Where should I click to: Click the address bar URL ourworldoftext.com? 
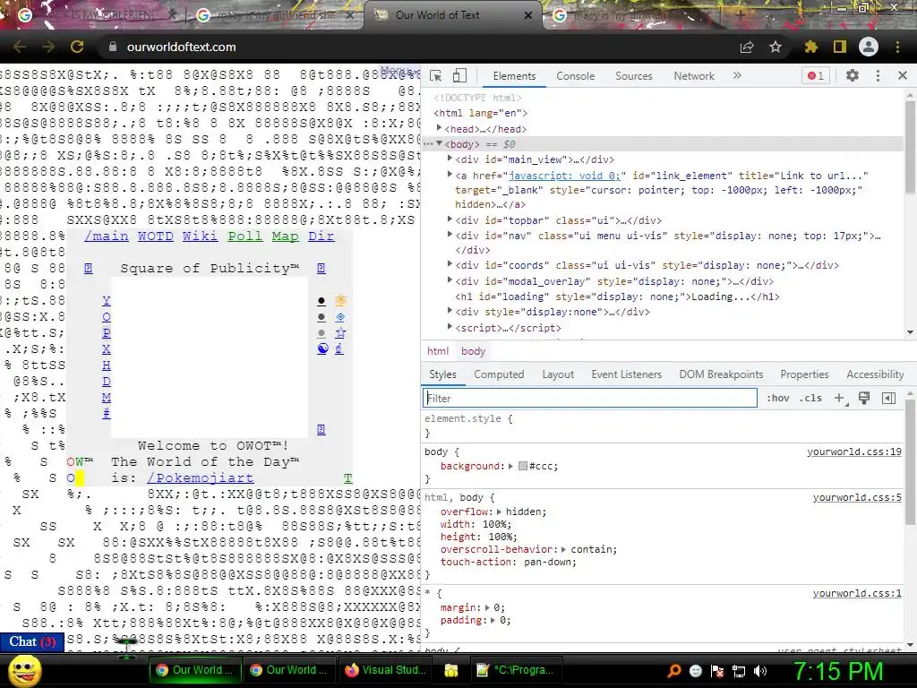(x=181, y=47)
